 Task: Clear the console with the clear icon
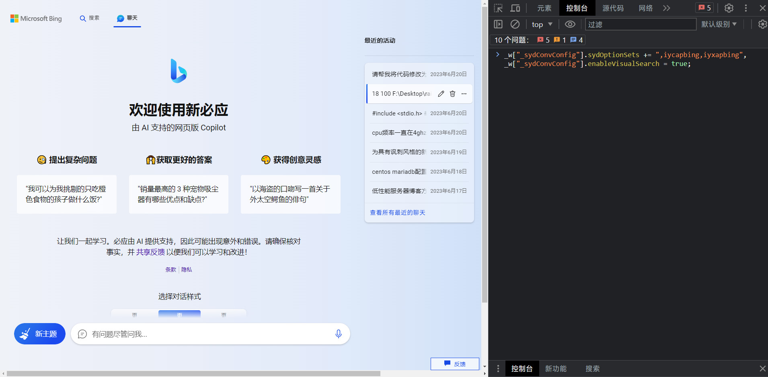(x=515, y=24)
